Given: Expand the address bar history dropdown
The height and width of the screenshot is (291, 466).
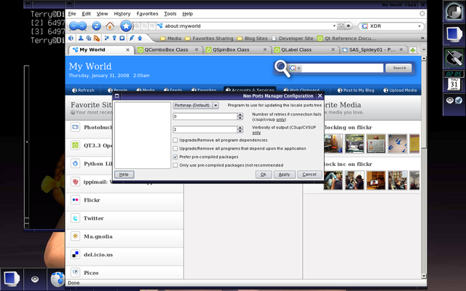Looking at the screenshot, I should coord(334,26).
